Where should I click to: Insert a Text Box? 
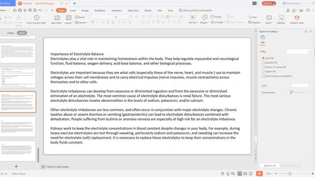[193, 20]
